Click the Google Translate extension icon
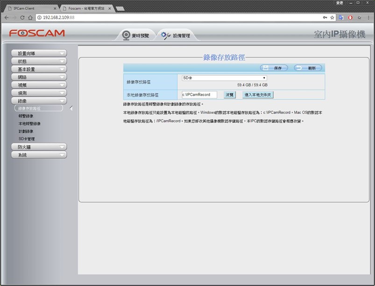 341,17
